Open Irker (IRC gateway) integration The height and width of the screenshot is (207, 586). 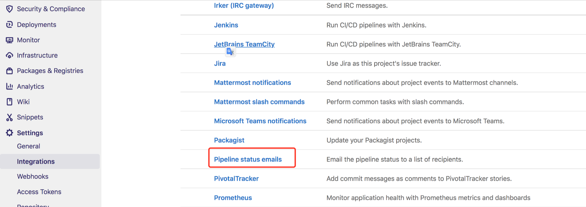click(x=244, y=5)
